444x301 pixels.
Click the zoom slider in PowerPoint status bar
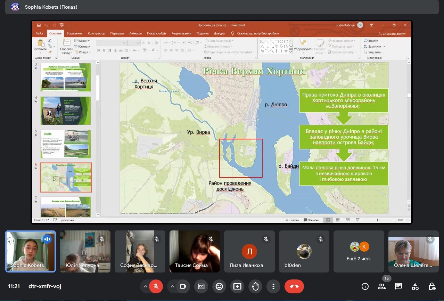[378, 220]
